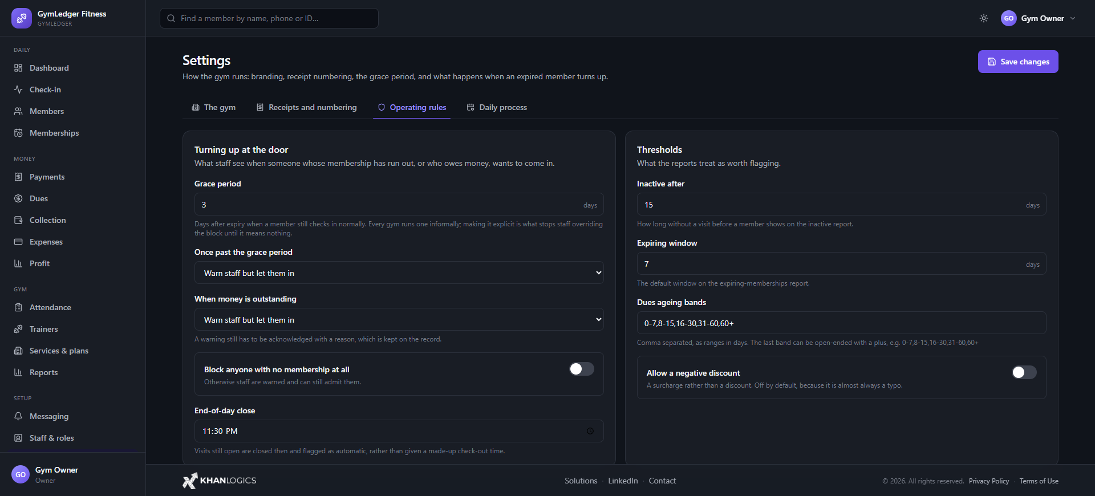Expand the Gym Owner account menu
The image size is (1095, 496).
tap(1039, 18)
